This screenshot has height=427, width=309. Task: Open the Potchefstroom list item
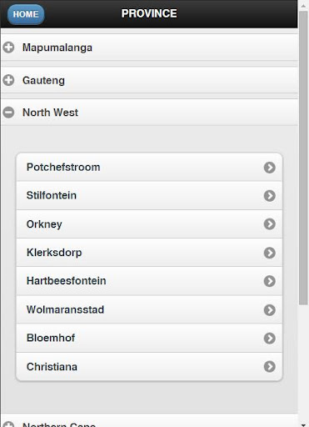coord(149,167)
